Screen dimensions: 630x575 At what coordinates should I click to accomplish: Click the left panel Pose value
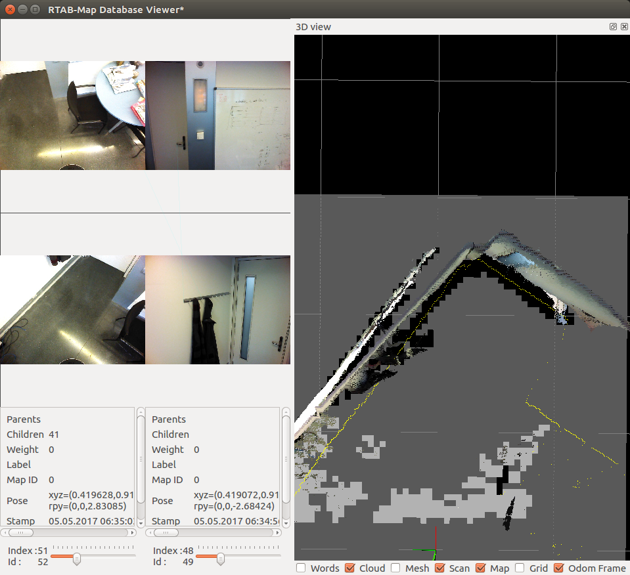coord(91,501)
